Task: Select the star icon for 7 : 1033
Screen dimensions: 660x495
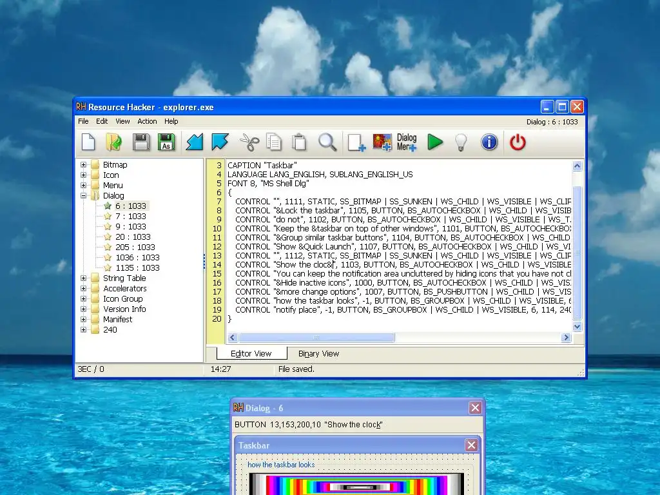Action: (x=108, y=216)
